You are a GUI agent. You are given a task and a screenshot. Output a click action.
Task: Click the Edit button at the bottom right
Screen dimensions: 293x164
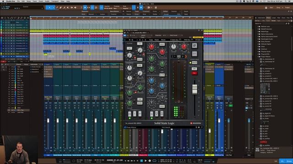click(x=276, y=161)
